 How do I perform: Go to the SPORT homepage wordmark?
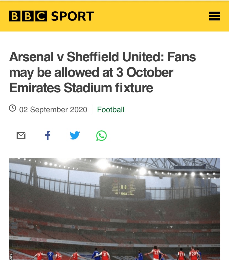tap(72, 16)
